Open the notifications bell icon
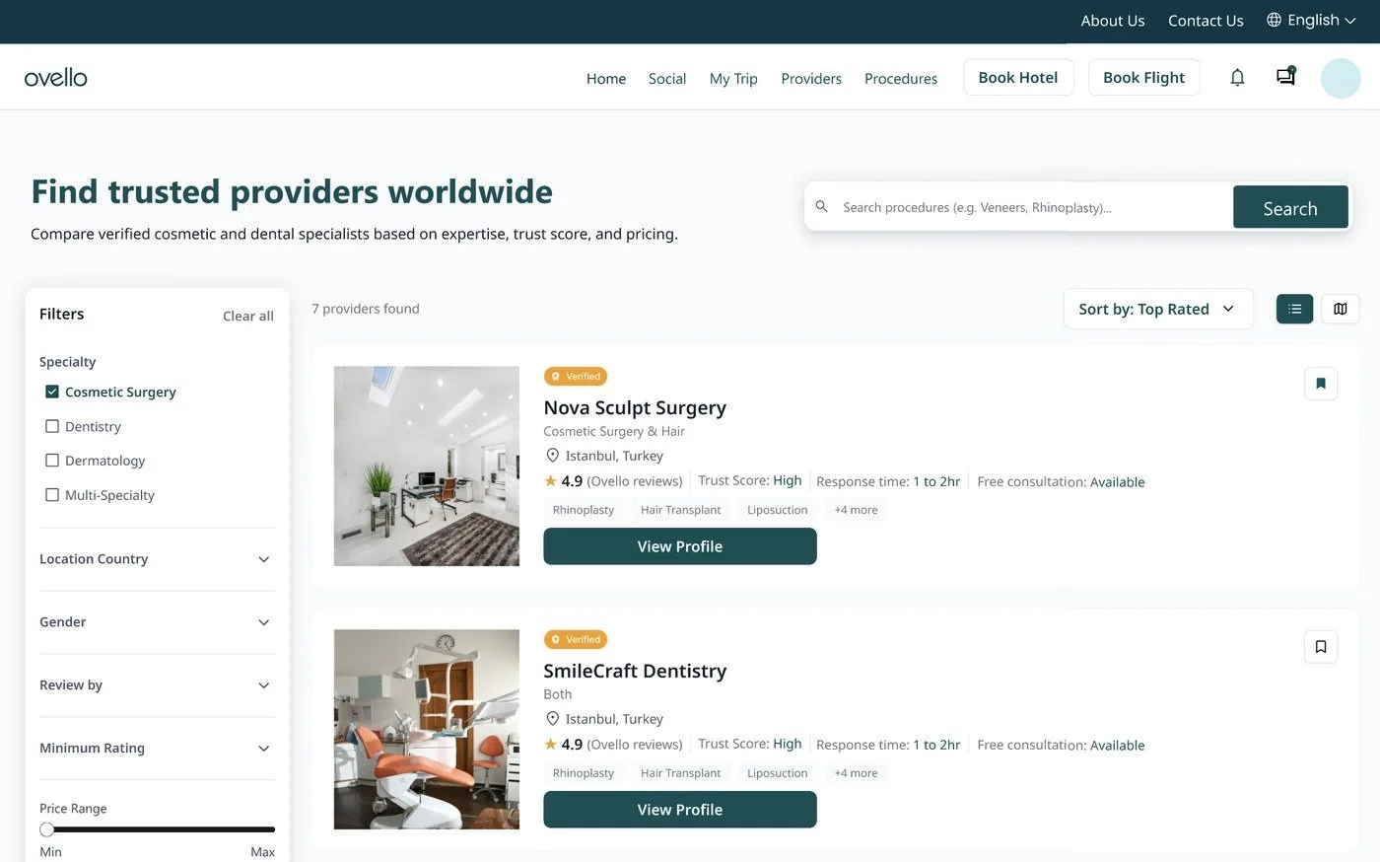The width and height of the screenshot is (1380, 862). (x=1237, y=77)
